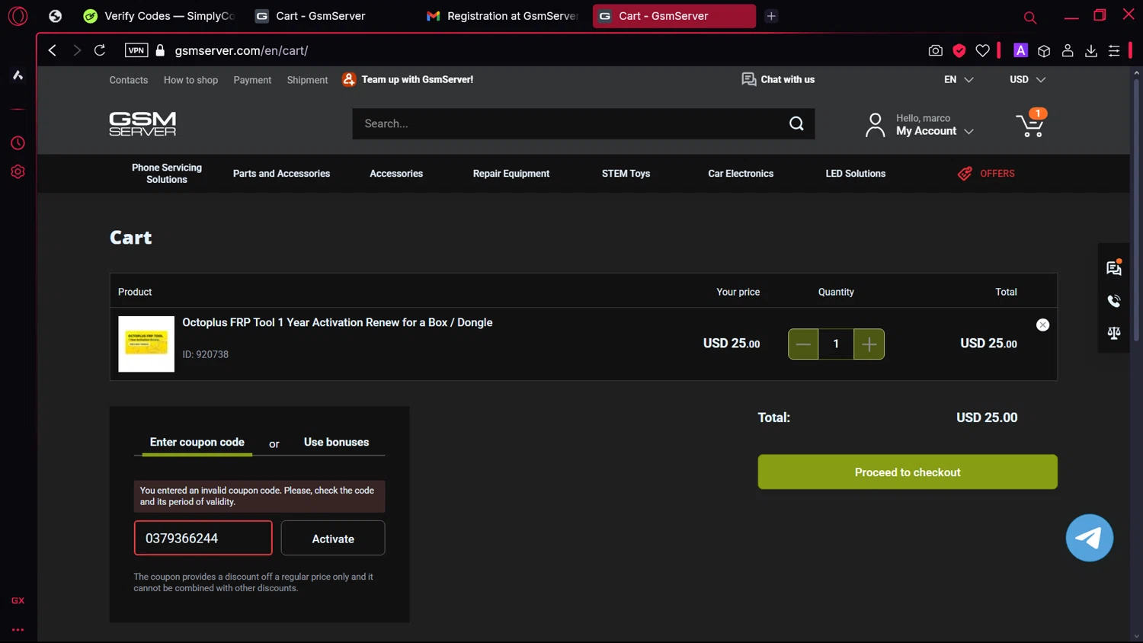Activate the coupon code
1143x643 pixels.
[333, 539]
